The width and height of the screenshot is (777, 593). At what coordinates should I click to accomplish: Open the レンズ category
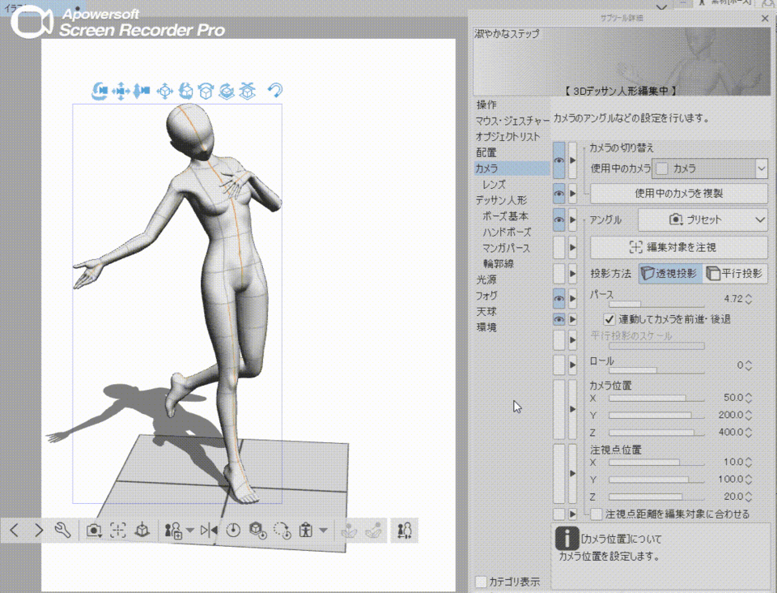click(x=494, y=185)
